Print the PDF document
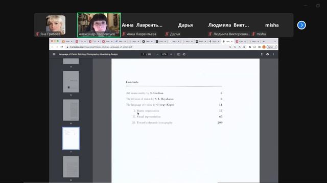The width and height of the screenshot is (327, 183). pos(268,54)
